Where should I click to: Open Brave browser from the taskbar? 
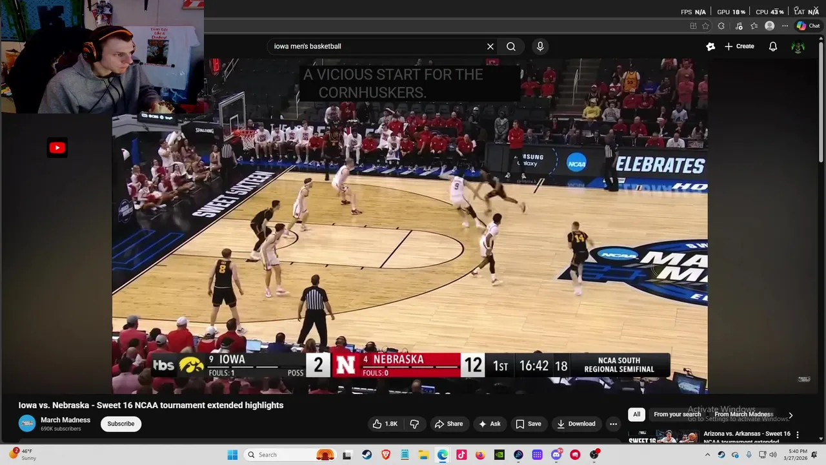point(386,455)
